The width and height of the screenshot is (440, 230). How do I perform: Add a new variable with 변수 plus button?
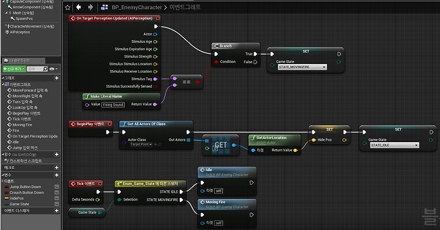[x=56, y=175]
